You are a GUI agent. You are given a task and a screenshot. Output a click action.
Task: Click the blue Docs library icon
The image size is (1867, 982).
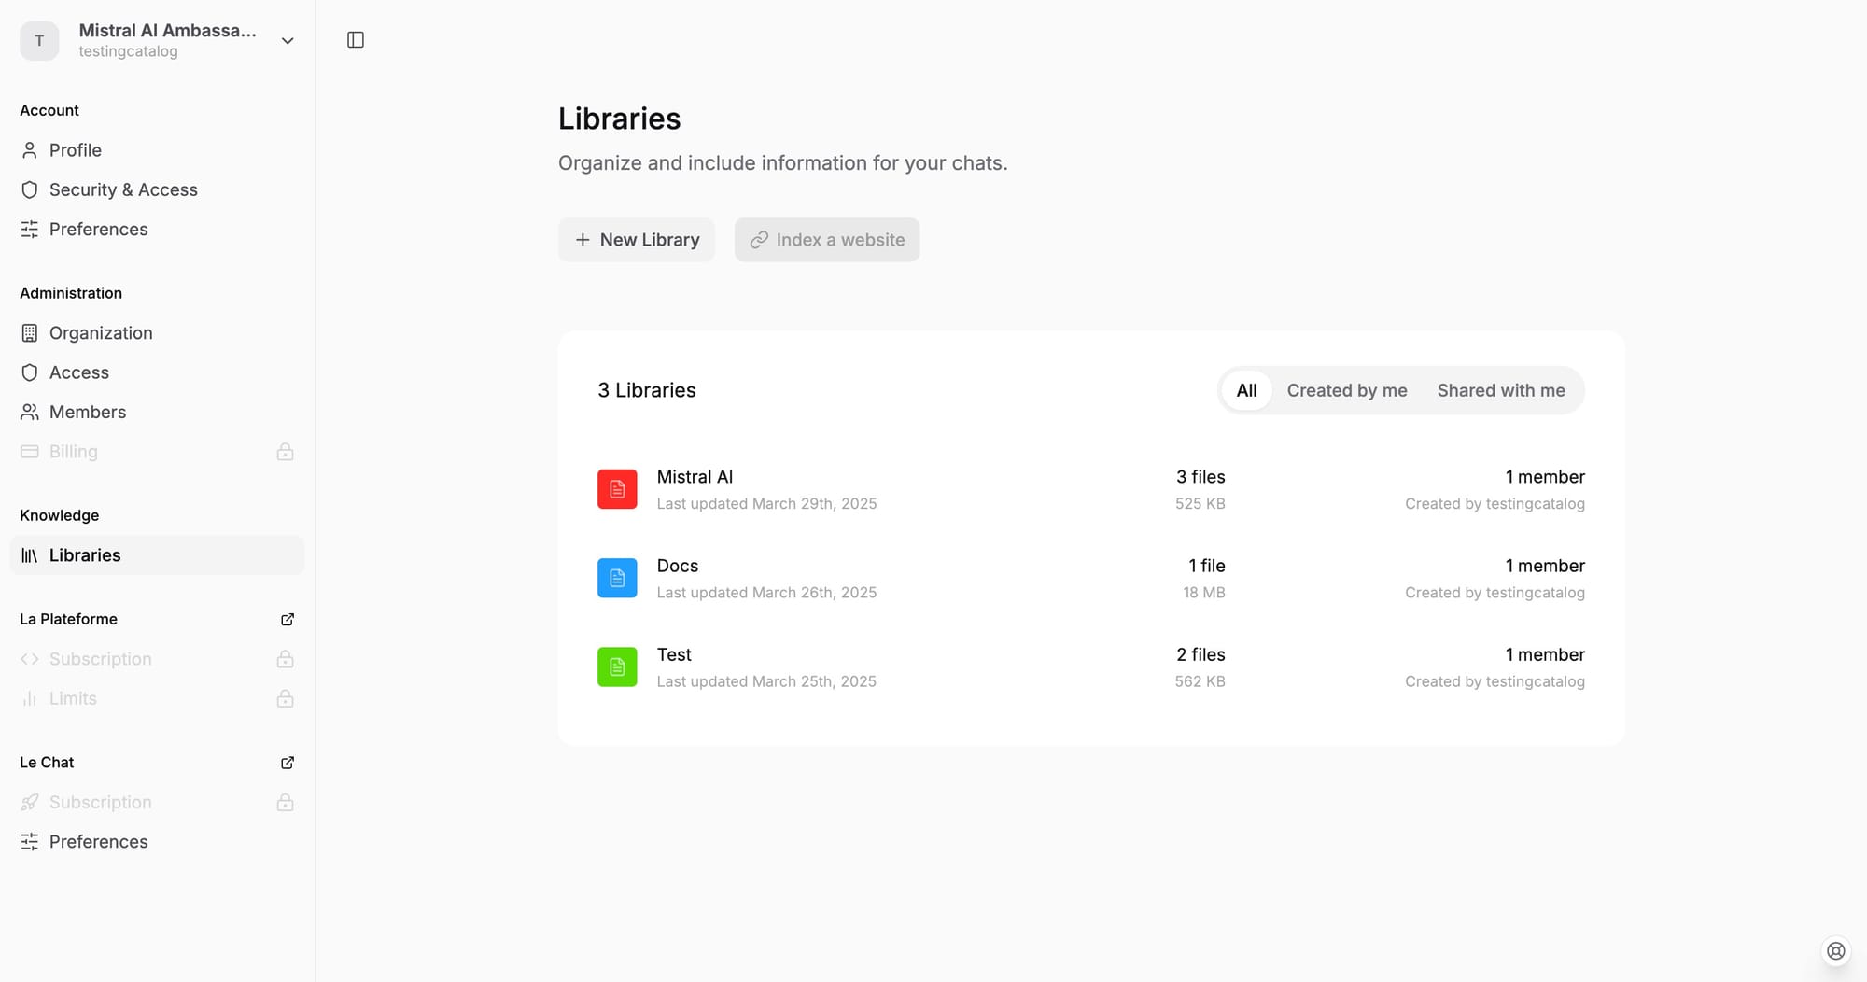(x=617, y=578)
